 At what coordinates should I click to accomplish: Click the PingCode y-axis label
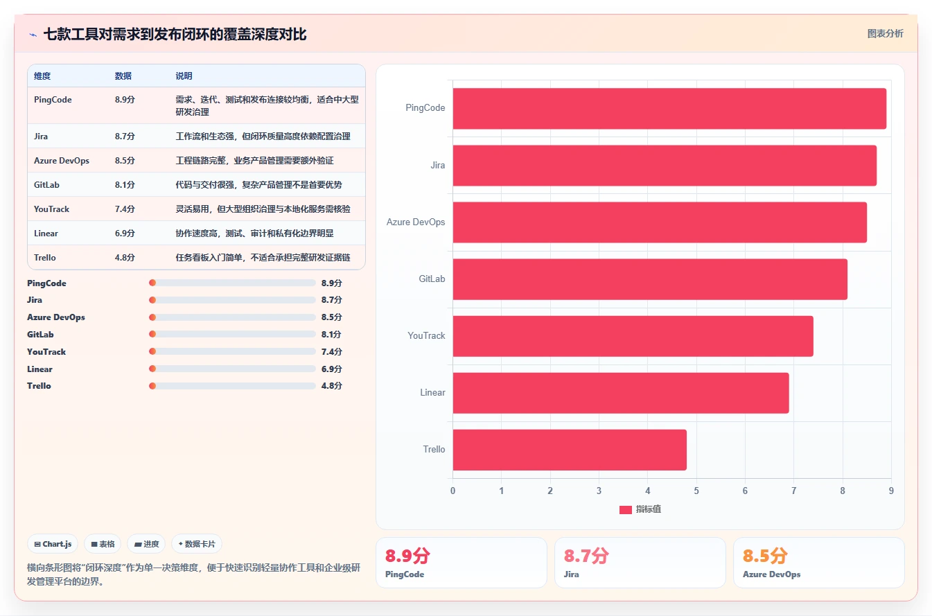(x=425, y=108)
